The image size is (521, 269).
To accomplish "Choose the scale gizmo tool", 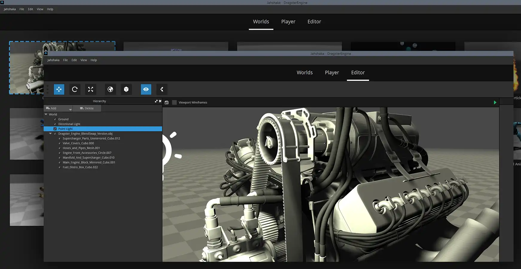I will [x=91, y=89].
